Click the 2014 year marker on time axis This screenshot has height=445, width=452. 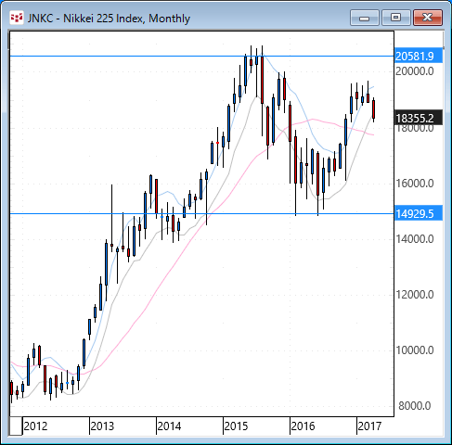[169, 426]
